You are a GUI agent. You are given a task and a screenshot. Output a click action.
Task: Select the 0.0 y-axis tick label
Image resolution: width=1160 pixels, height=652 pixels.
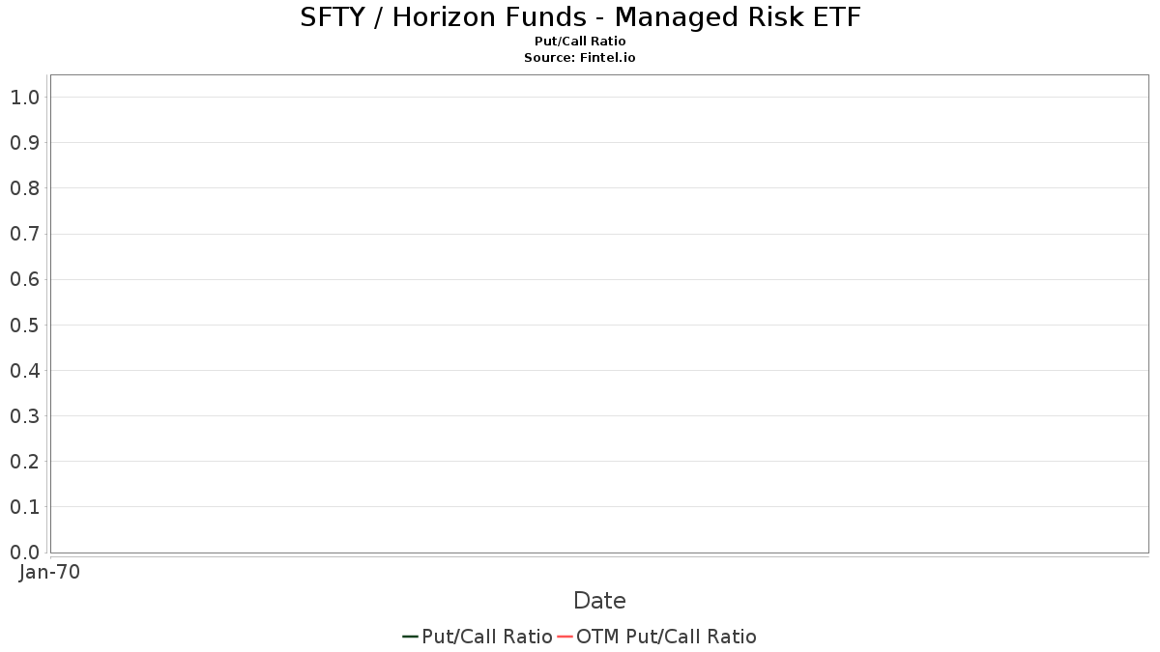24,552
